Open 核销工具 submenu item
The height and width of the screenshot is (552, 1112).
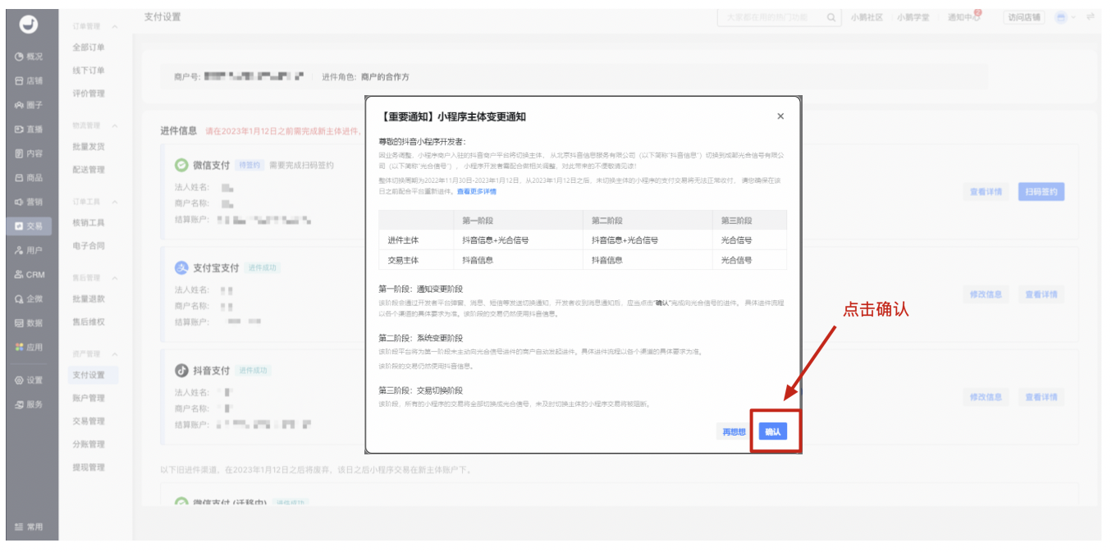(x=89, y=222)
